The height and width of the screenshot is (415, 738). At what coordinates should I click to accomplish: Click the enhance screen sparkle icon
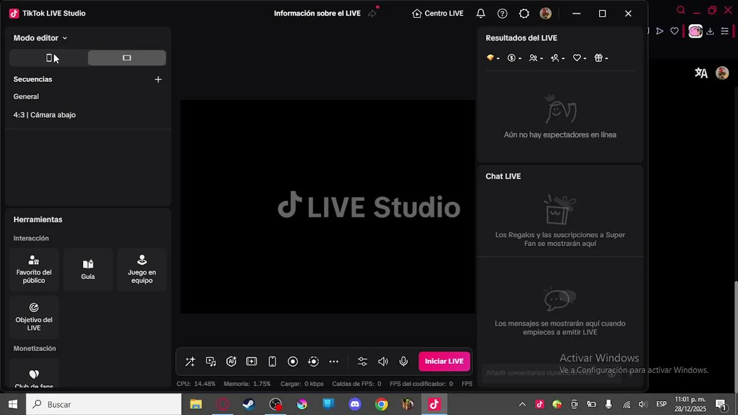coord(251,361)
